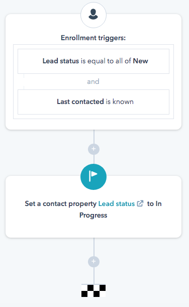Click blank space at bottom of action card
Screen dimensions: 189x307
93,229
